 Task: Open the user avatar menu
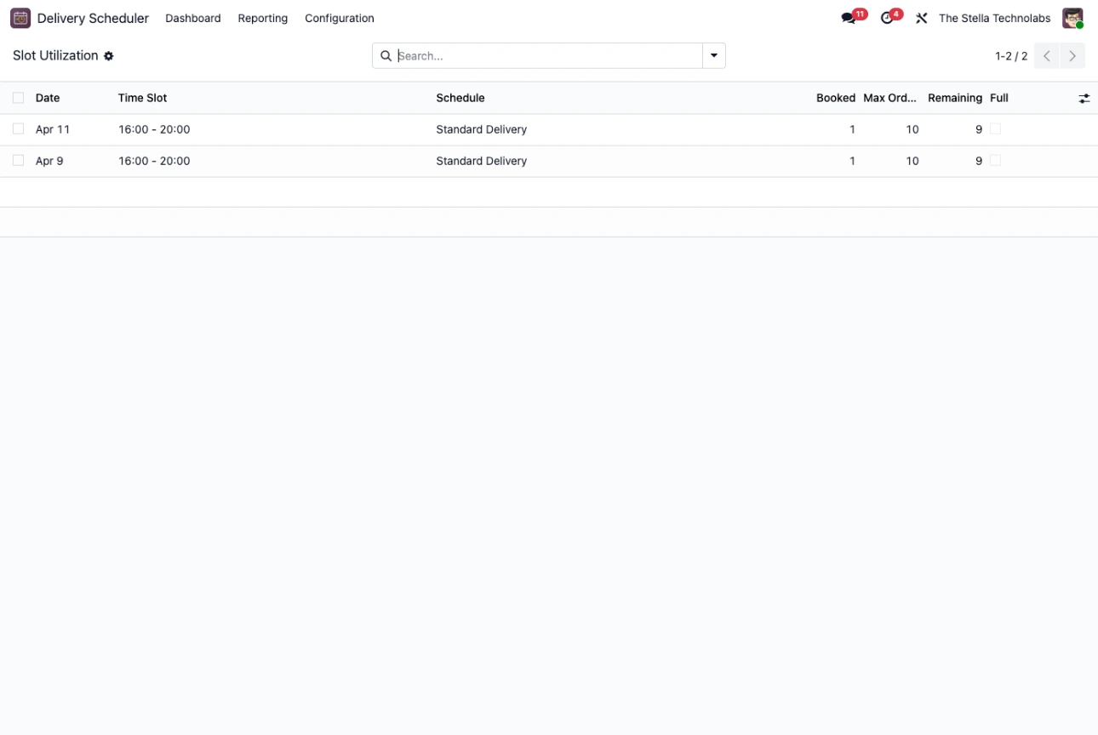pos(1072,18)
